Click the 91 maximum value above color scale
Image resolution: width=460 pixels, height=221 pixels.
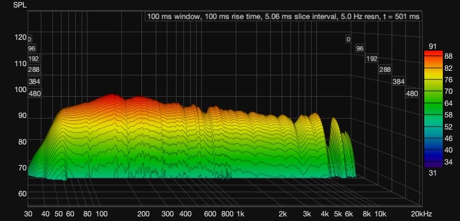pyautogui.click(x=433, y=47)
